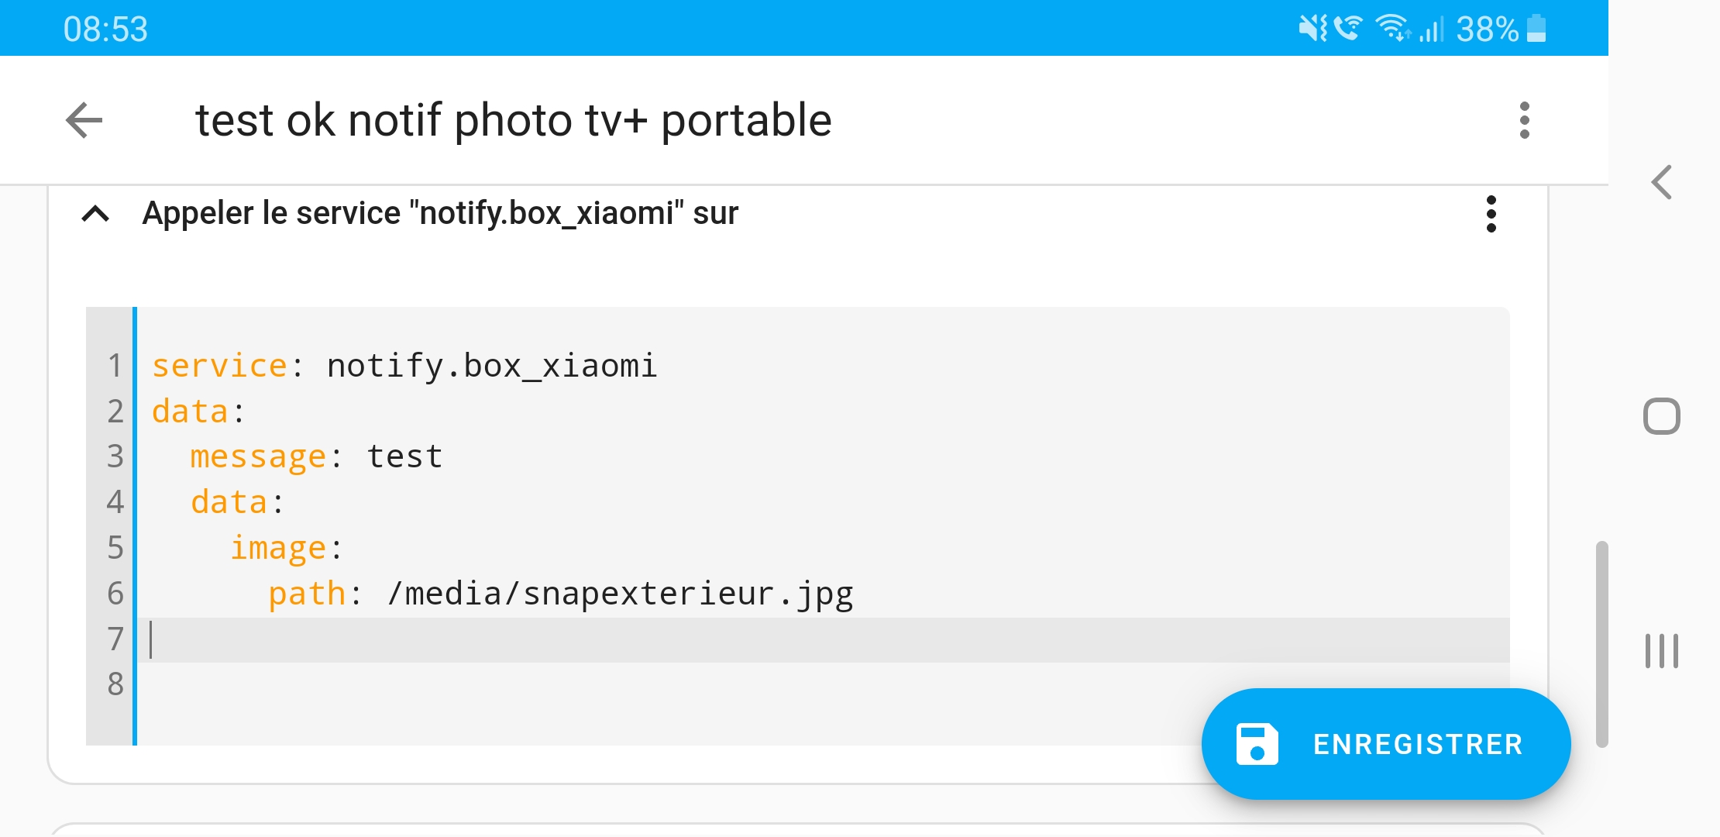Open the notify.box_xiaomi action options menu

1491,213
